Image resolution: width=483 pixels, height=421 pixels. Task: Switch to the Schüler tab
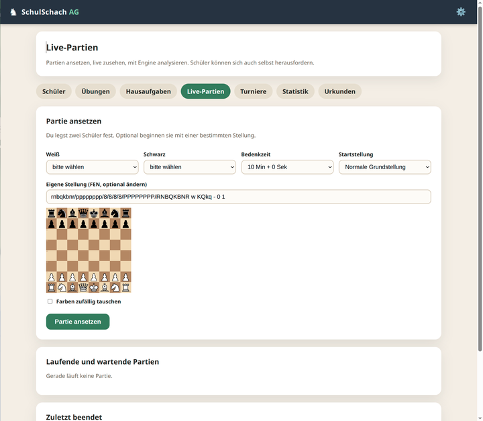(x=54, y=91)
